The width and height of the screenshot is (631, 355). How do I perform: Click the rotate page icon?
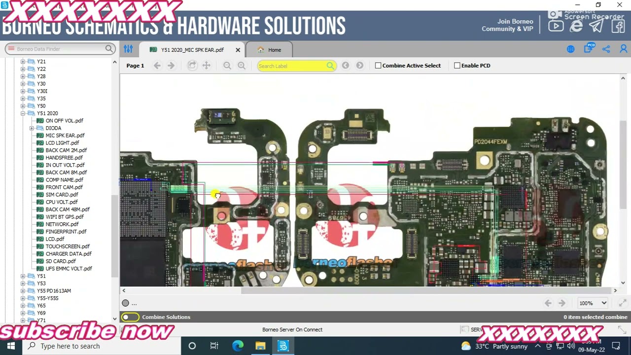[x=192, y=66]
